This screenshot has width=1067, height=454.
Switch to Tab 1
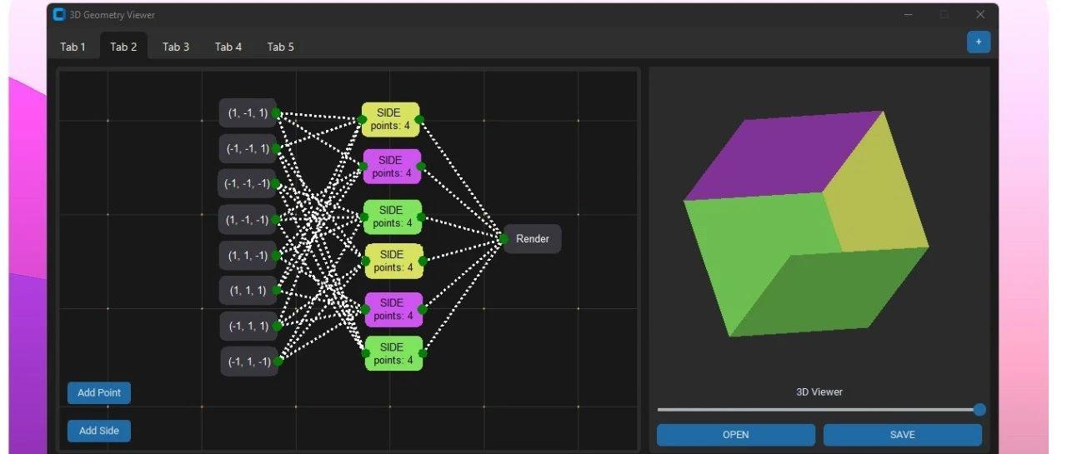coord(73,47)
